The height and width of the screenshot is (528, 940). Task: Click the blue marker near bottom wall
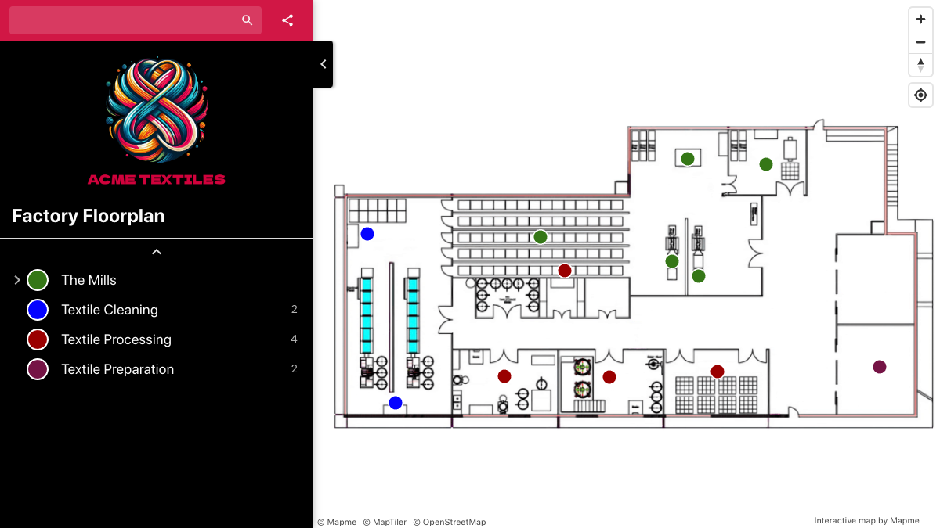(x=396, y=403)
